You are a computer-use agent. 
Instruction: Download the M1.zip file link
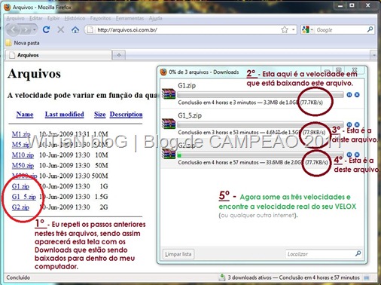pyautogui.click(x=21, y=134)
